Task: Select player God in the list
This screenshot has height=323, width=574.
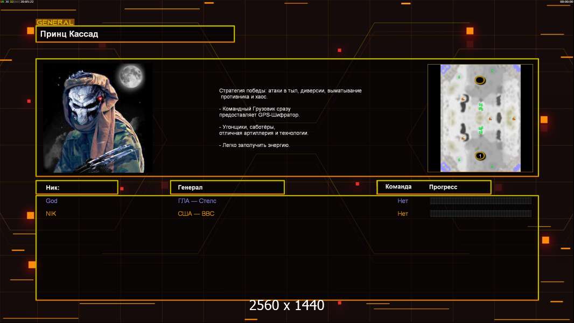Action: 52,201
